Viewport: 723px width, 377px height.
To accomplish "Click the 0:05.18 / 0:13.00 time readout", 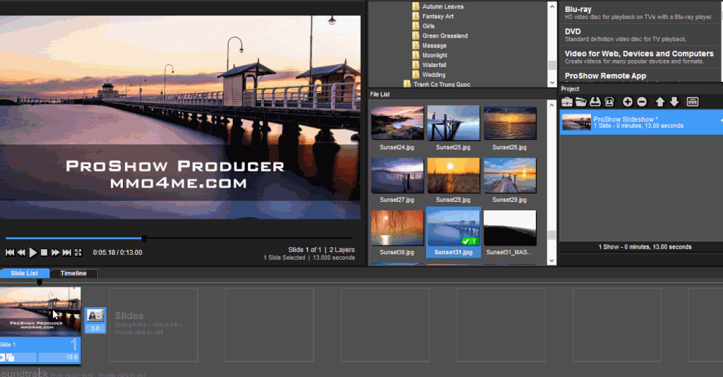I will coord(118,253).
